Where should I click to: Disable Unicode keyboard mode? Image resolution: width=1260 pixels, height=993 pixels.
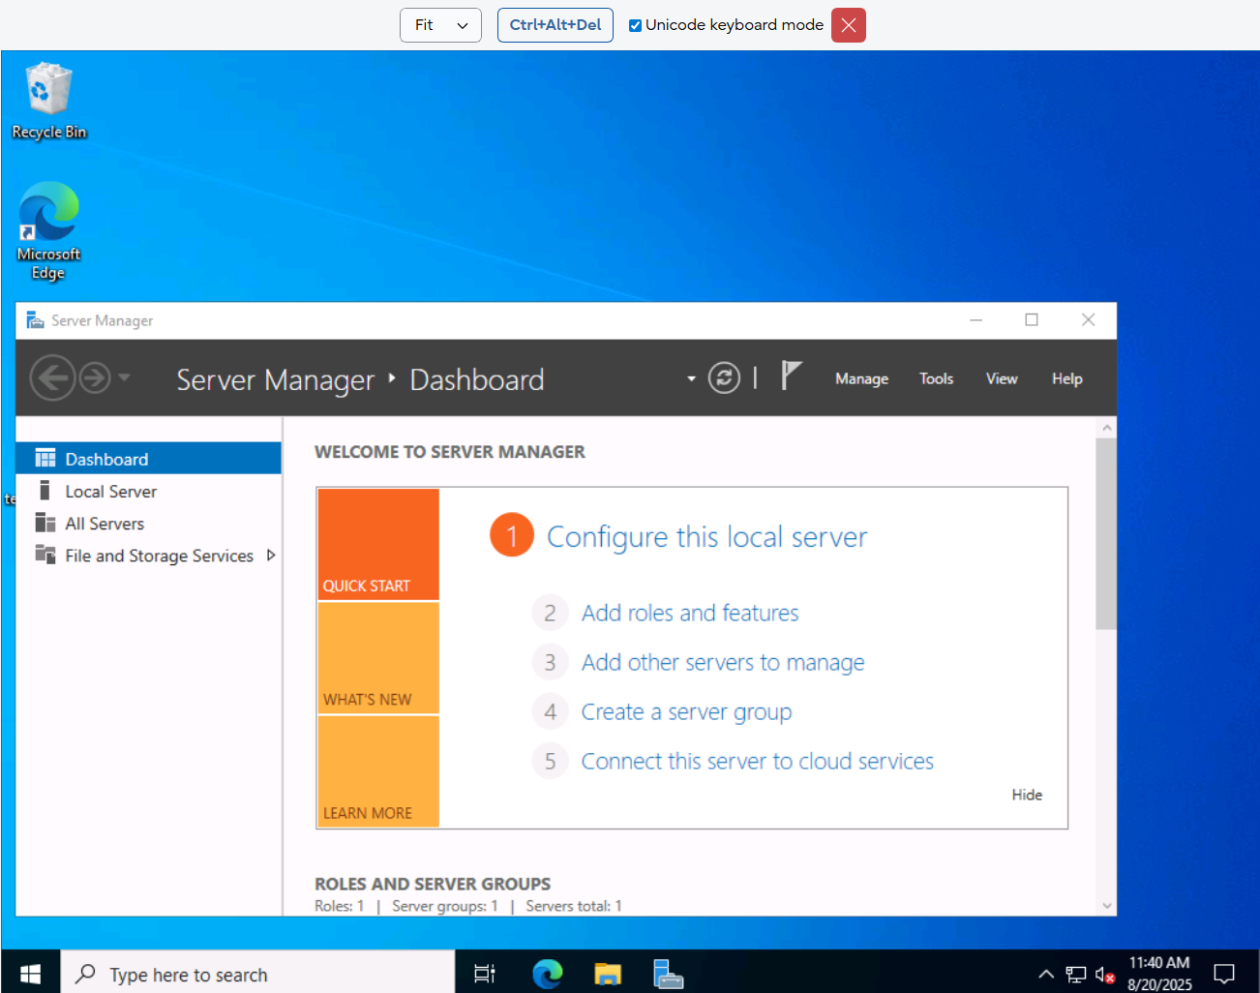[x=636, y=24]
